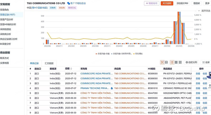Image resolution: width=211 pixels, height=115 pixels.
Task: Open 采购商分析 in sidebar
Action: click(6, 34)
